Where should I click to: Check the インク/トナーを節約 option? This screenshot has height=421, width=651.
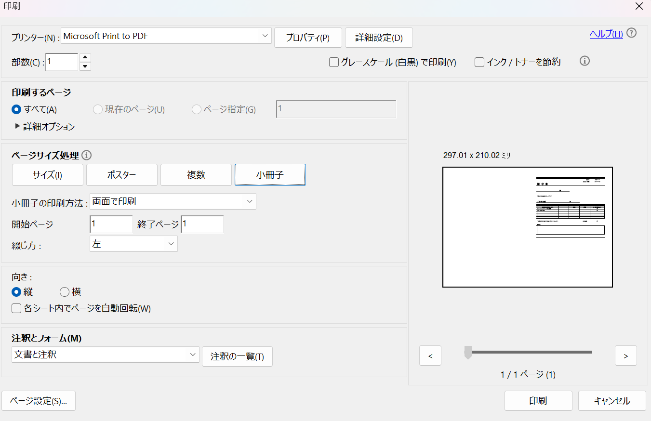click(x=479, y=62)
